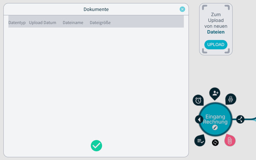Click the Dateigröße column header

[100, 23]
